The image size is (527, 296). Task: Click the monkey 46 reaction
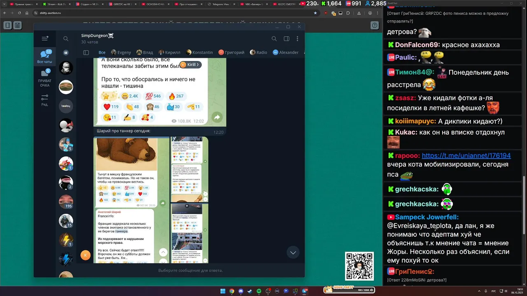pyautogui.click(x=154, y=107)
